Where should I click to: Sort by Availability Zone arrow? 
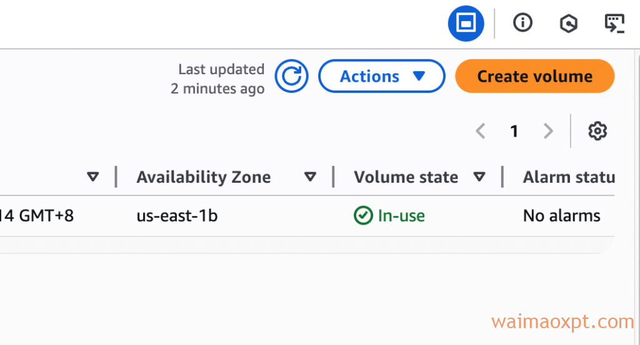[310, 177]
